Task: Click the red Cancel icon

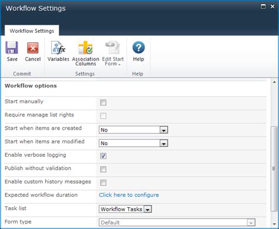Action: (32, 48)
